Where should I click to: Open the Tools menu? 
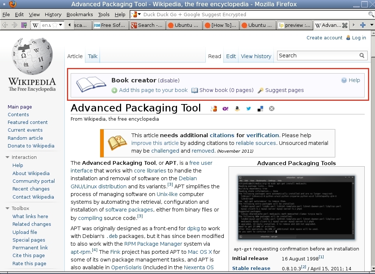104,15
